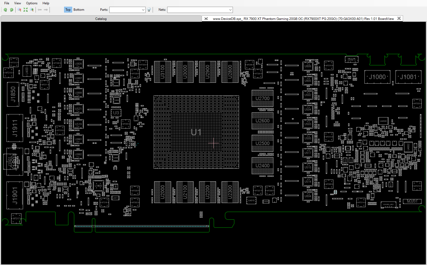Close the RX 7900 XT BoardView tab
This screenshot has height=265, width=427.
pos(399,19)
